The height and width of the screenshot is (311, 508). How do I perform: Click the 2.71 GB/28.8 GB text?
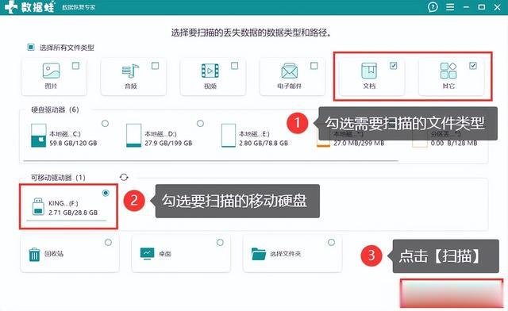tap(73, 213)
